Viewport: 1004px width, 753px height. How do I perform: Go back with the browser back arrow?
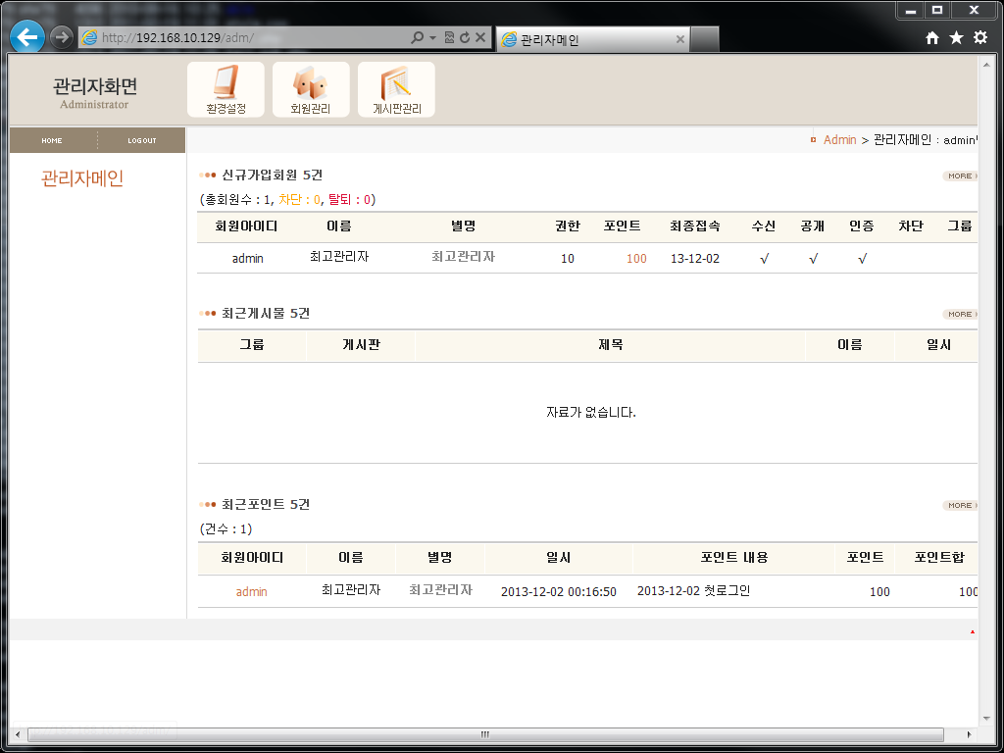tap(27, 37)
